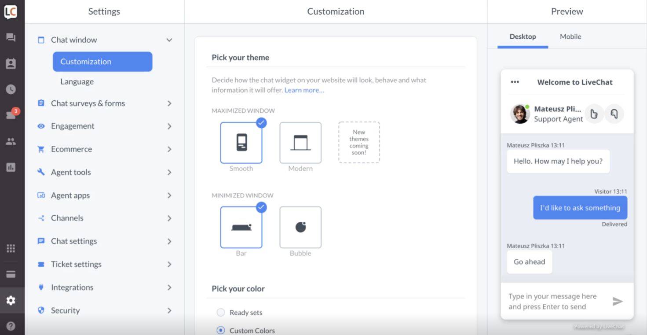Select Smooth maximized window theme
This screenshot has width=647, height=335.
click(241, 143)
